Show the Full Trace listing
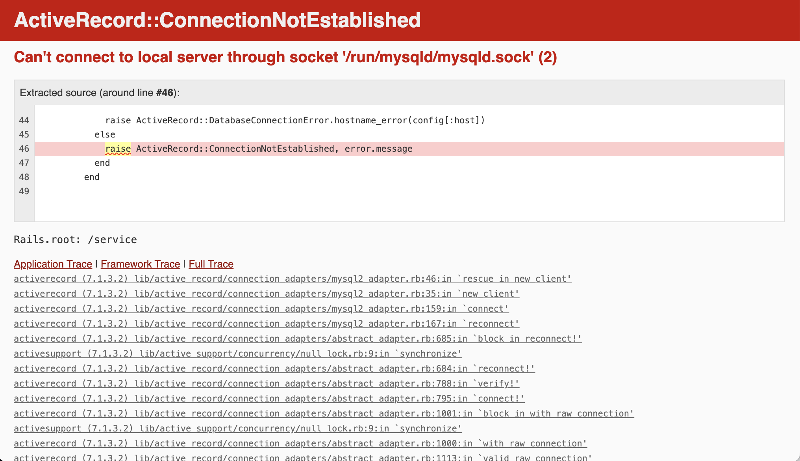This screenshot has height=461, width=800. pos(211,264)
